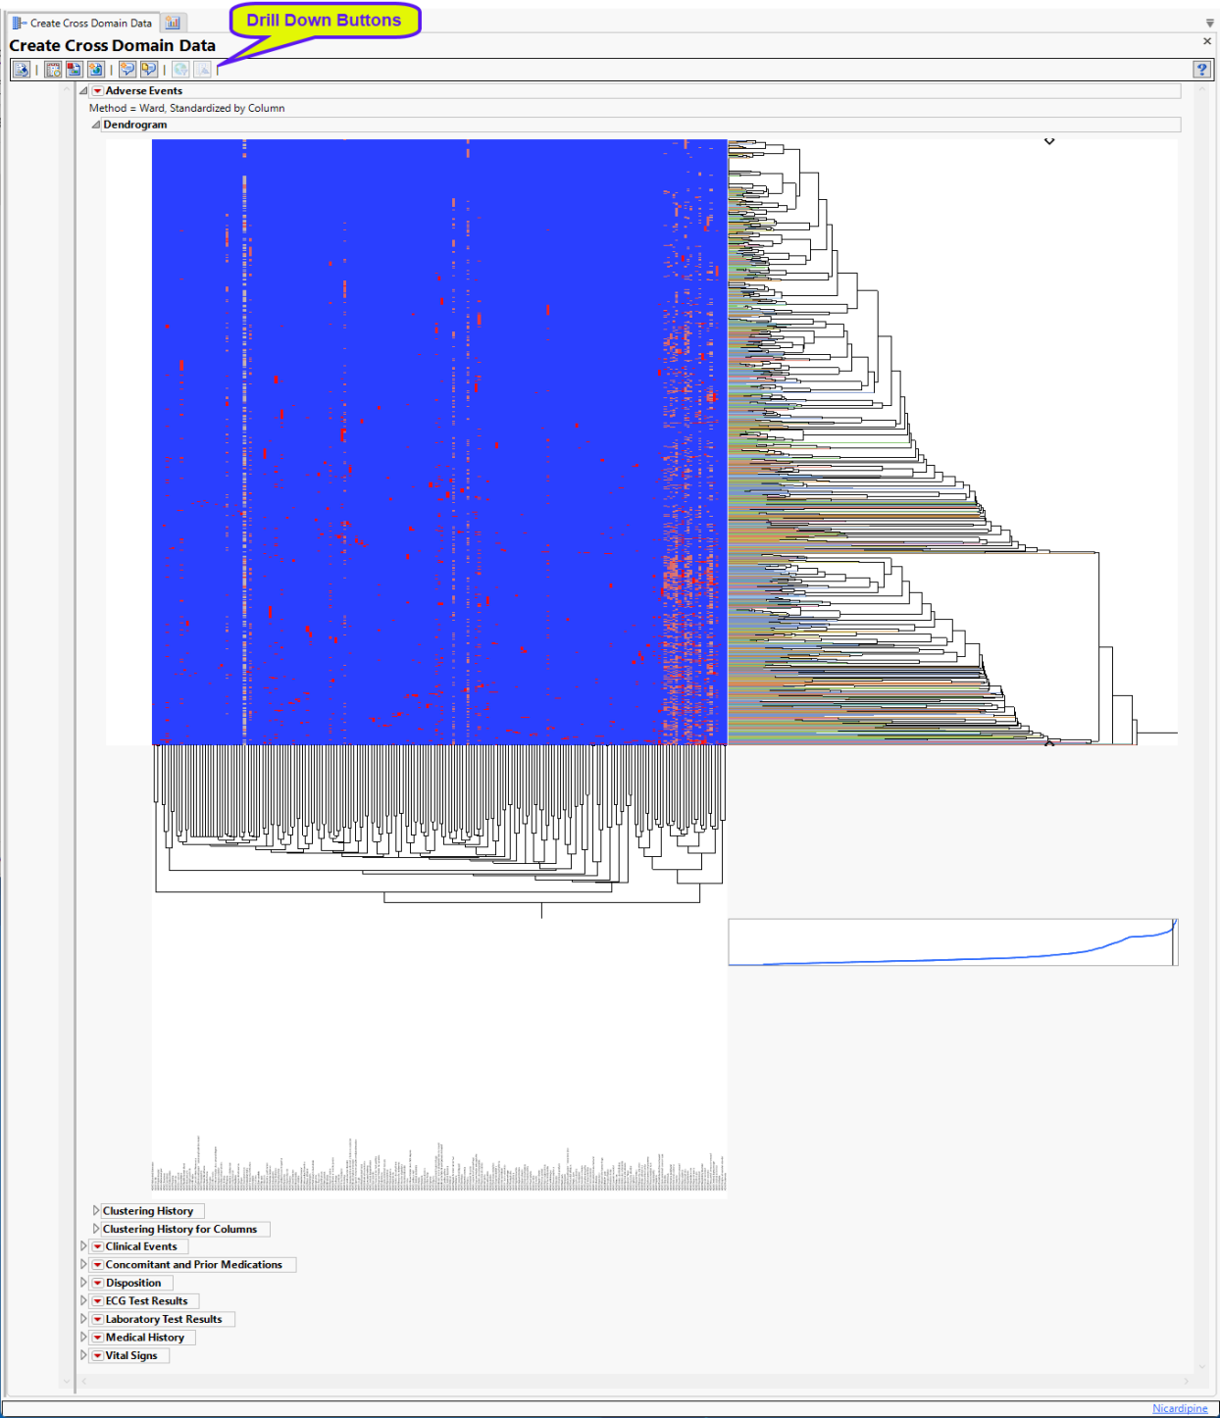This screenshot has width=1220, height=1418.
Task: Click the yellow note speech bubble toolbar icon
Action: pyautogui.click(x=148, y=70)
